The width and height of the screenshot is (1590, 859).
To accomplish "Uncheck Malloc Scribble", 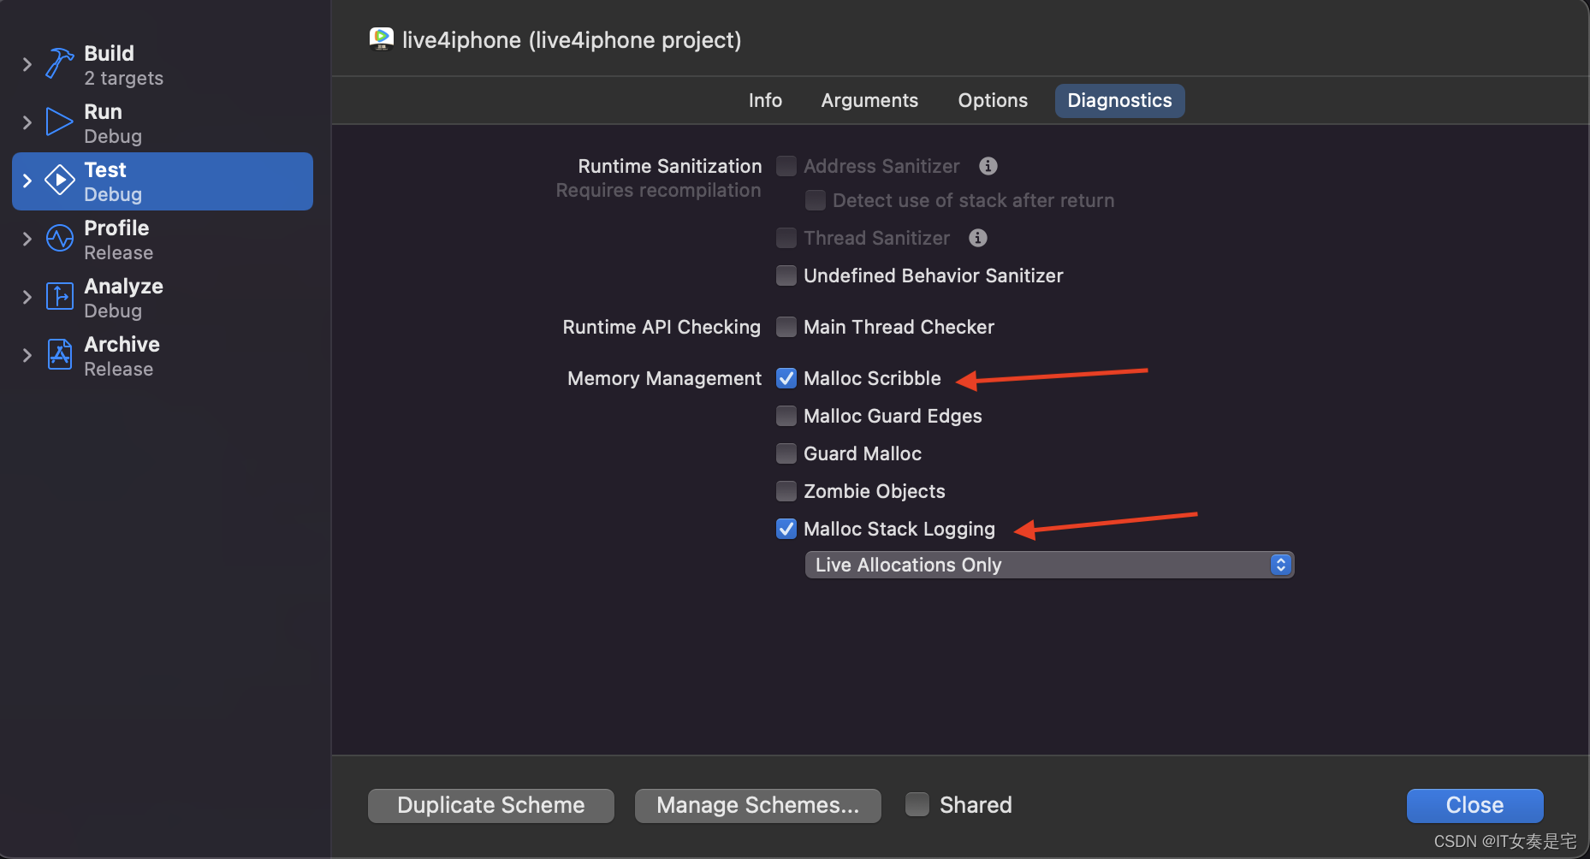I will (786, 378).
